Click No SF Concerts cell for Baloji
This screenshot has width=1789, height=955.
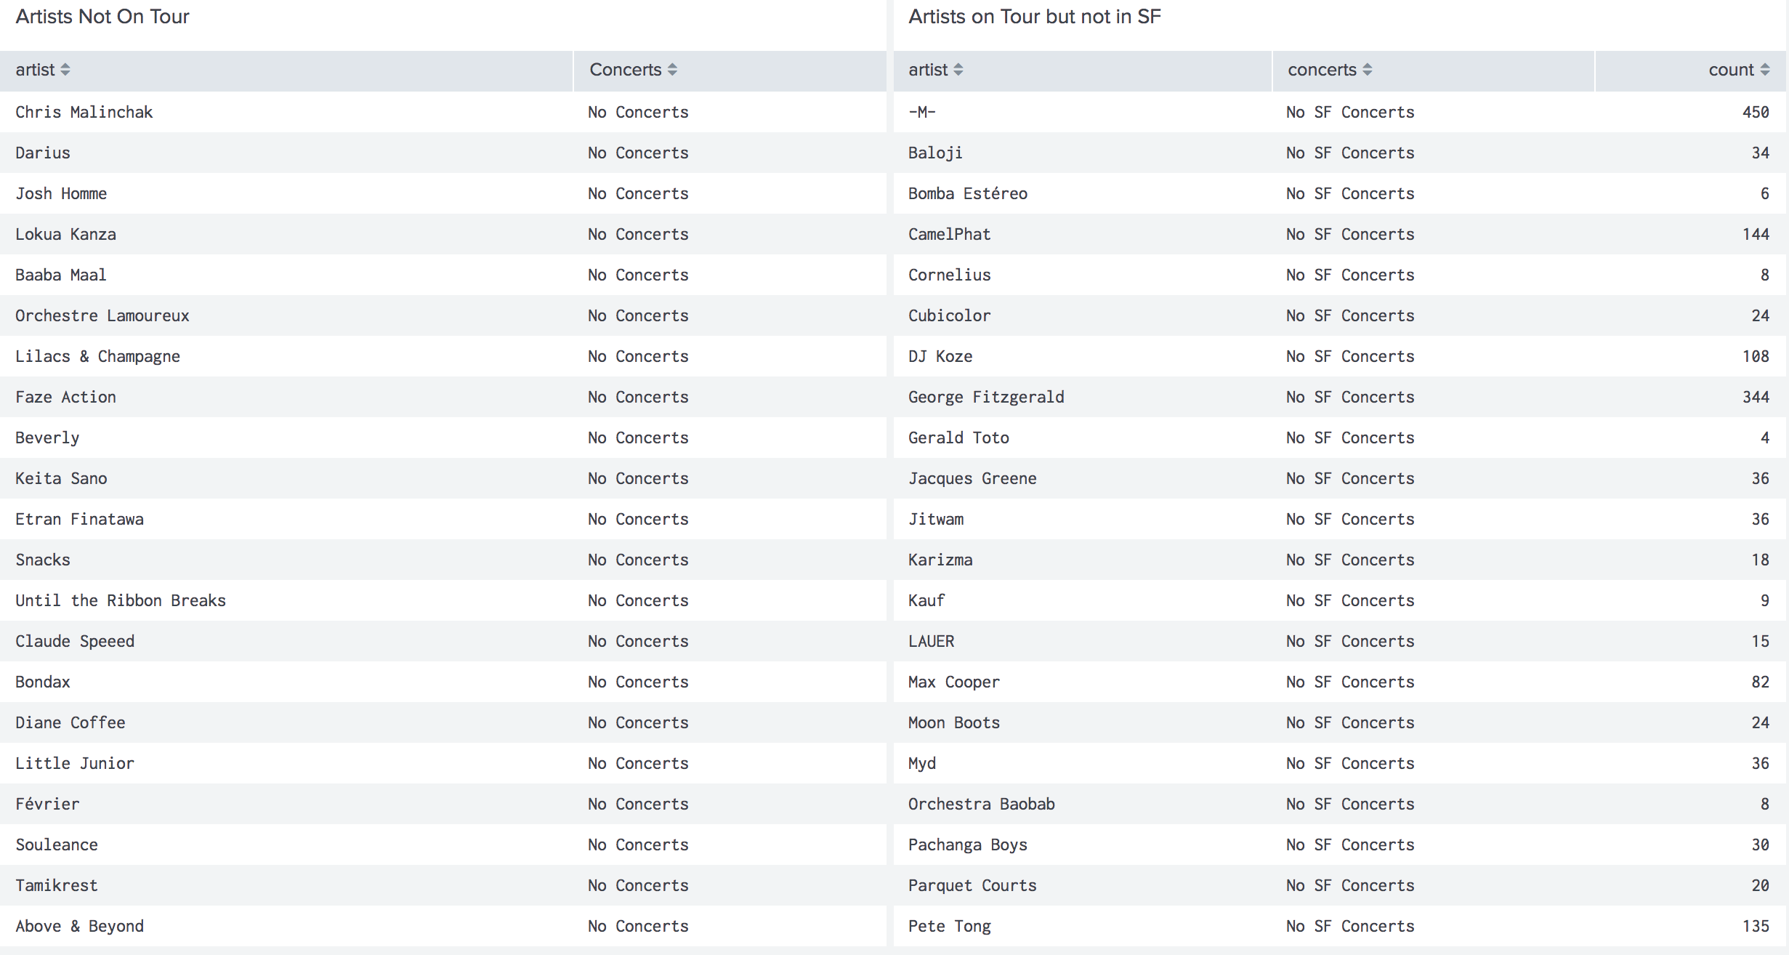[x=1350, y=153]
